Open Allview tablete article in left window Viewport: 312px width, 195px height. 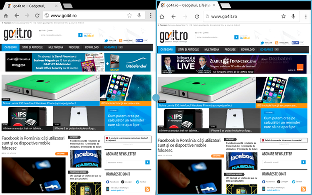tap(27, 118)
